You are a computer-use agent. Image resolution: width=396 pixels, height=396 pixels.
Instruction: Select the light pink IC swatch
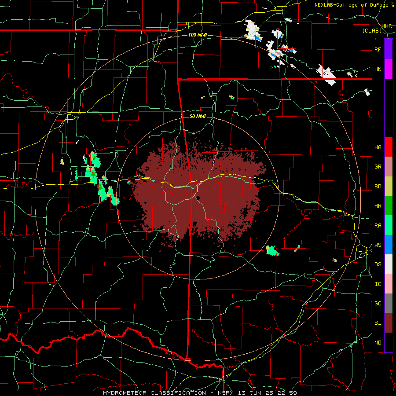tap(389, 284)
